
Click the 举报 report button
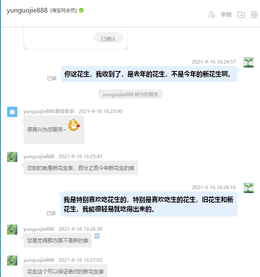[226, 15]
